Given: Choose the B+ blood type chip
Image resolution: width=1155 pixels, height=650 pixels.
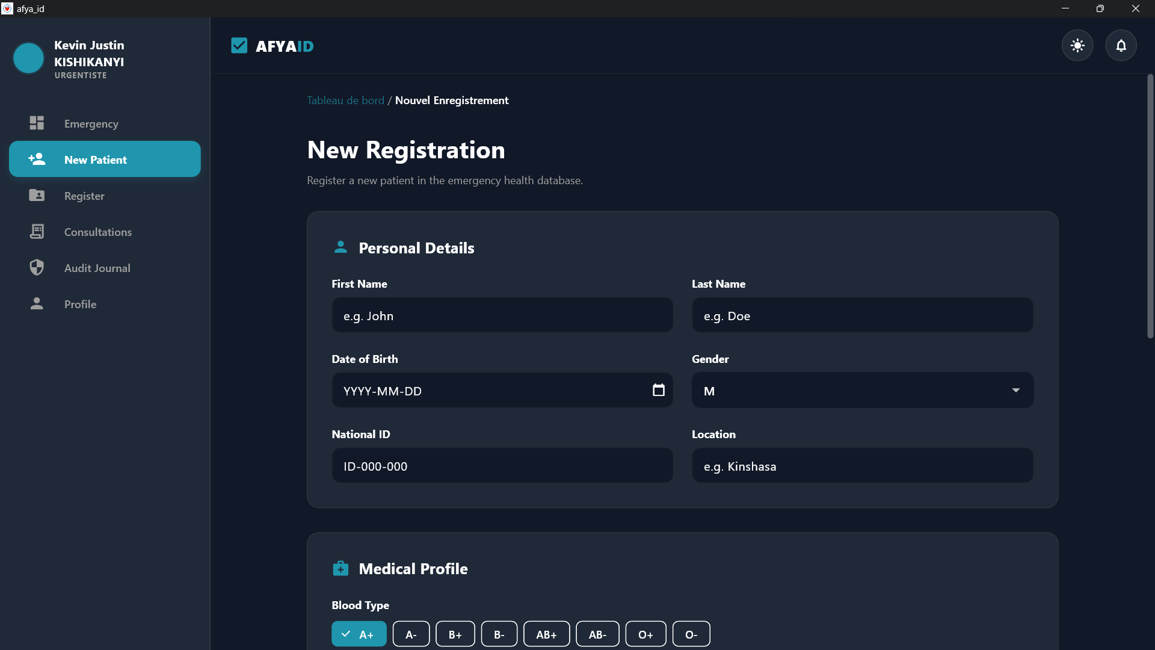Looking at the screenshot, I should click(x=455, y=634).
